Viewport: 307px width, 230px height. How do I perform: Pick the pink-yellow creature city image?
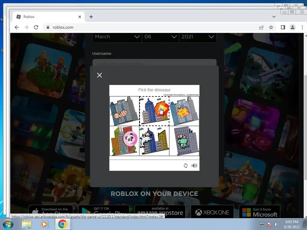184,111
